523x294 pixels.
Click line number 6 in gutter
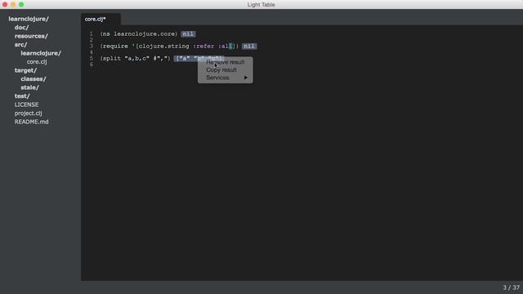[91, 65]
